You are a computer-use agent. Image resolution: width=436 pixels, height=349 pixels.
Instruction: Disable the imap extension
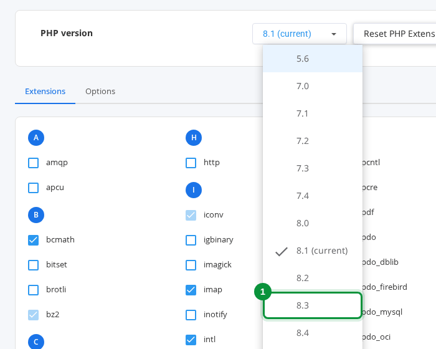click(191, 290)
